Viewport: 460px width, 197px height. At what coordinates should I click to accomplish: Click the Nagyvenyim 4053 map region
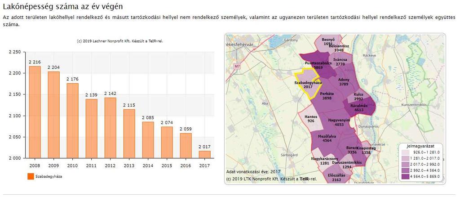(339, 122)
